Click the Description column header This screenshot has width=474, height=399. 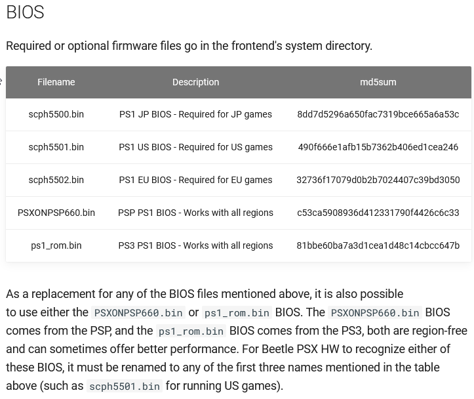click(195, 82)
